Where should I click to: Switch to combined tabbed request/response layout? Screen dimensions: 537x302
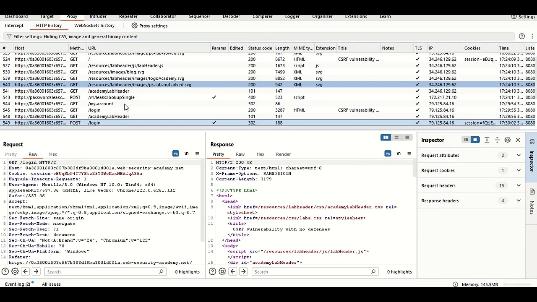407,138
